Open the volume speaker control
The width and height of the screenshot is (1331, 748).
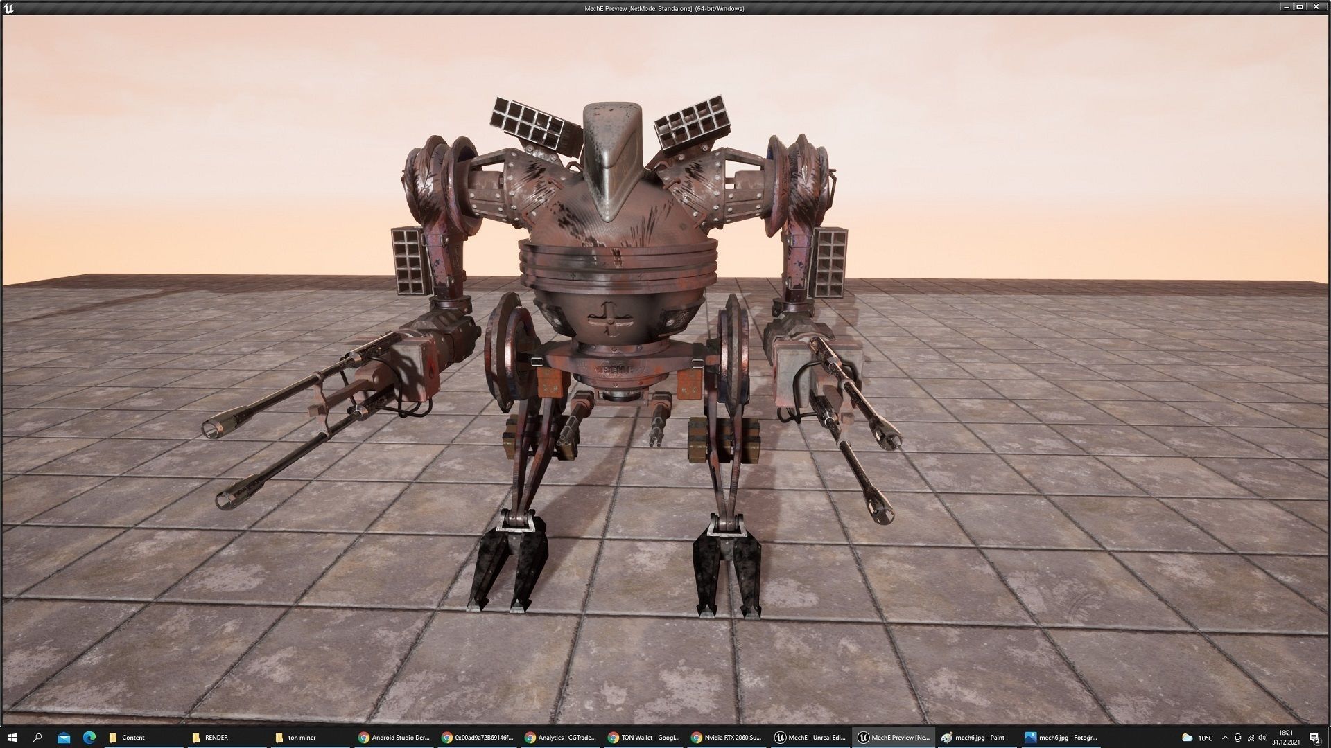pos(1262,738)
